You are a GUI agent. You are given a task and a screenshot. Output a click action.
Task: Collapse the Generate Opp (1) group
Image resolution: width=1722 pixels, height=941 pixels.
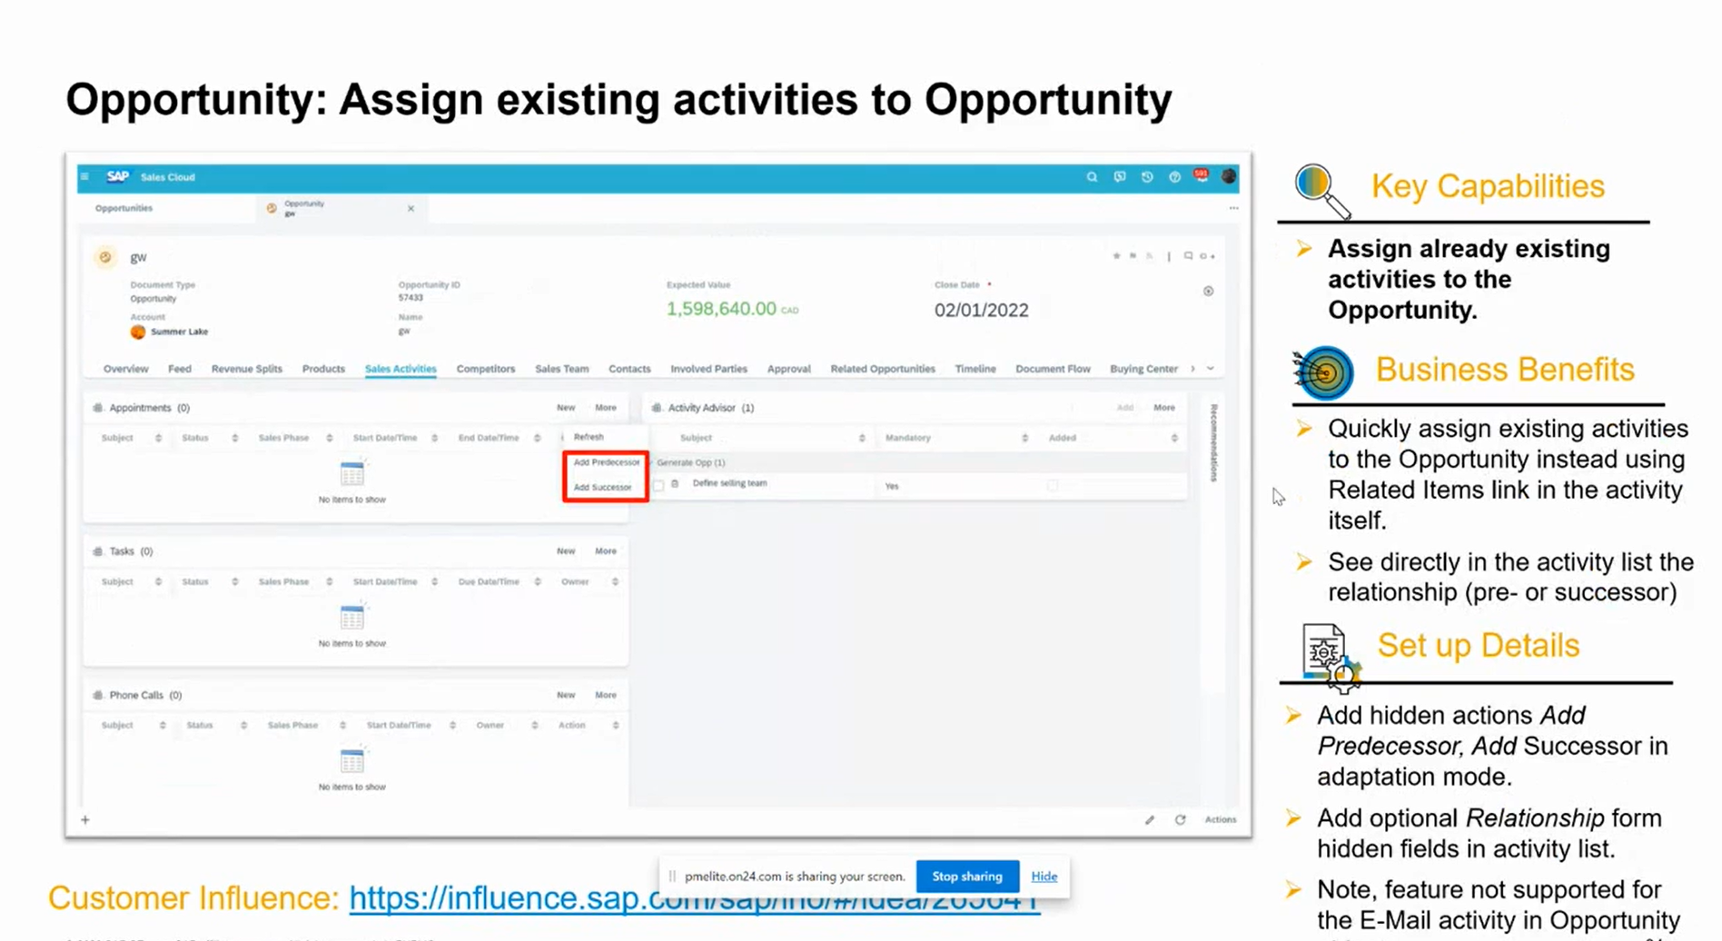pyautogui.click(x=651, y=462)
